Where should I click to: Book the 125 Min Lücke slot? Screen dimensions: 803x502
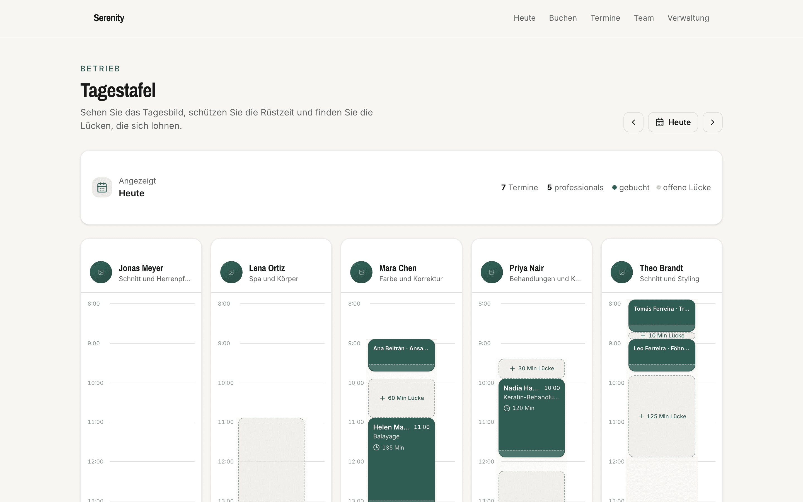pos(662,416)
